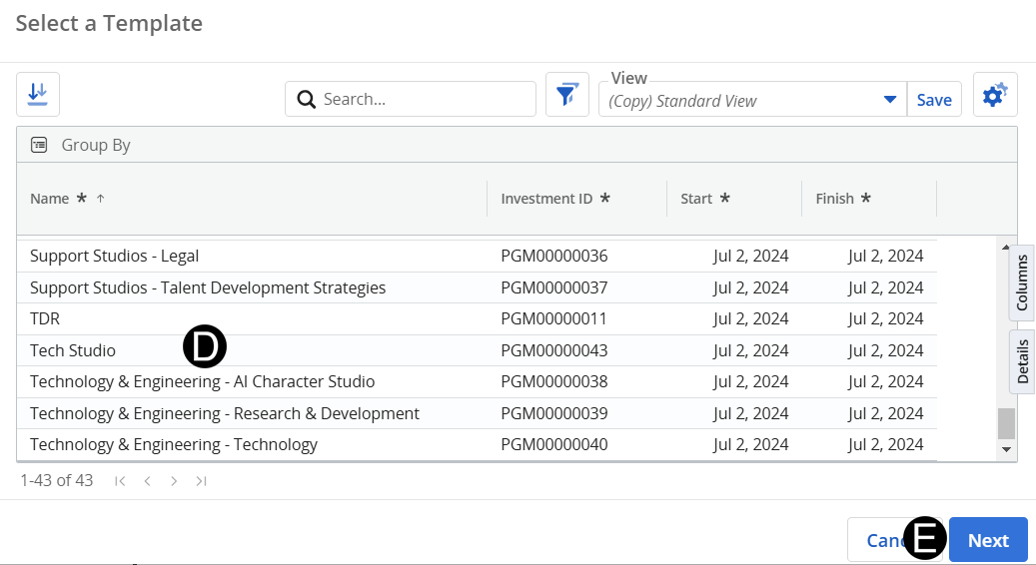The height and width of the screenshot is (565, 1036).
Task: Select the Support Studios - Legal row
Action: click(x=114, y=256)
